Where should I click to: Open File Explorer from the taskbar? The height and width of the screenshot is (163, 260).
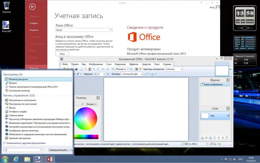point(27,159)
